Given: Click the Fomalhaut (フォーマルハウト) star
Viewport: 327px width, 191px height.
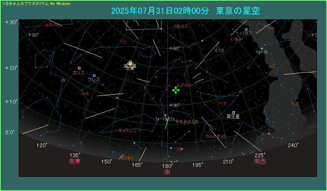Looking at the screenshot, I should pos(165,115).
